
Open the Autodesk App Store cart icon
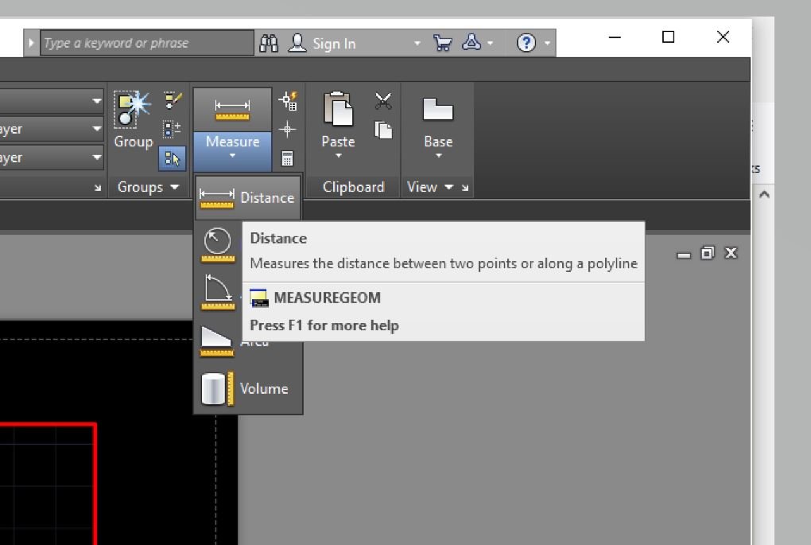(x=443, y=43)
